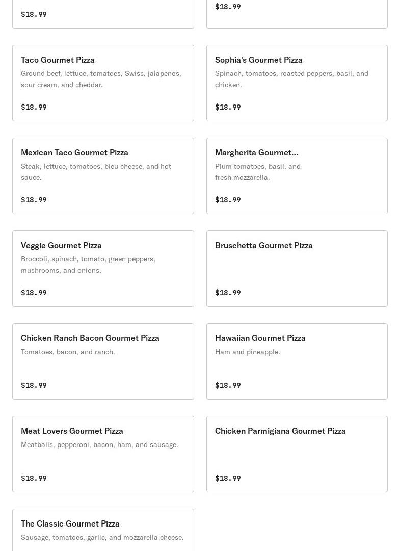Select The Classic Gourmet Pizza card
400x551 pixels.
(103, 530)
